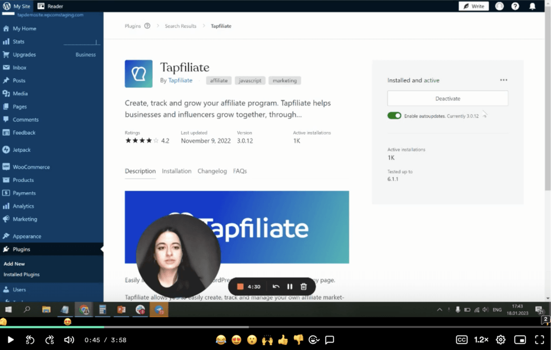Delete the recording with the trash icon
This screenshot has width=551, height=350.
303,286
